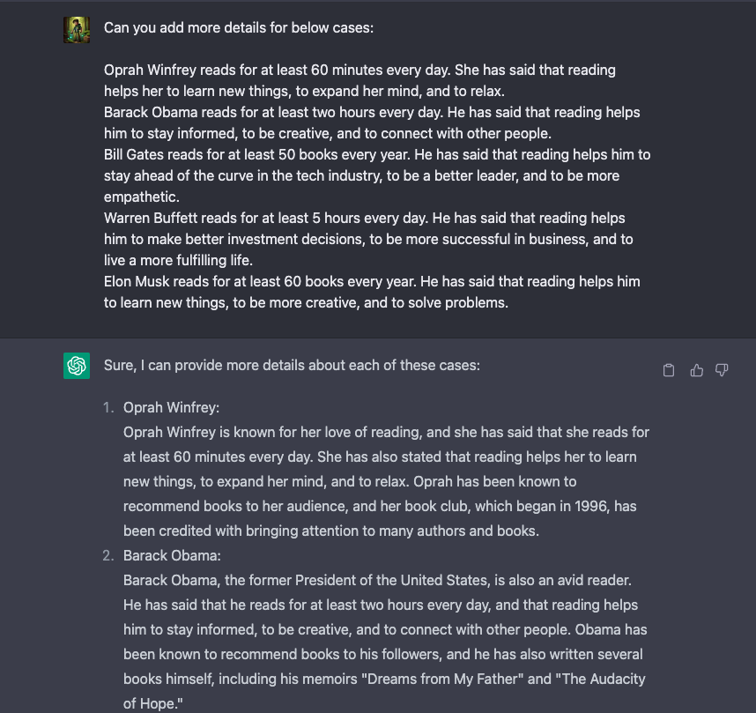Click the "Sure, I can provide more details" reply line
This screenshot has height=713, width=756.
pos(292,365)
